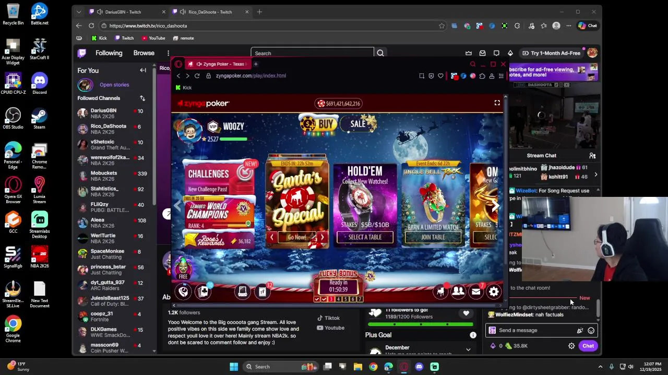The height and width of the screenshot is (375, 668).
Task: Click the Twitch search magnifier button
Action: 380,53
